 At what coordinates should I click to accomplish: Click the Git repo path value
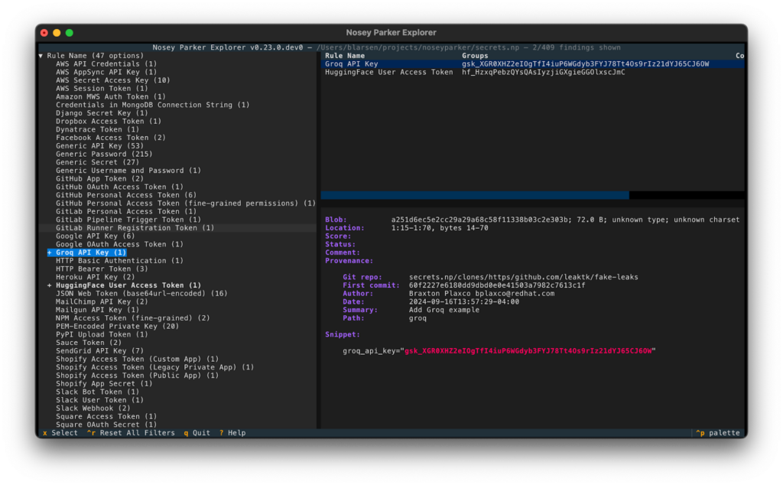523,277
